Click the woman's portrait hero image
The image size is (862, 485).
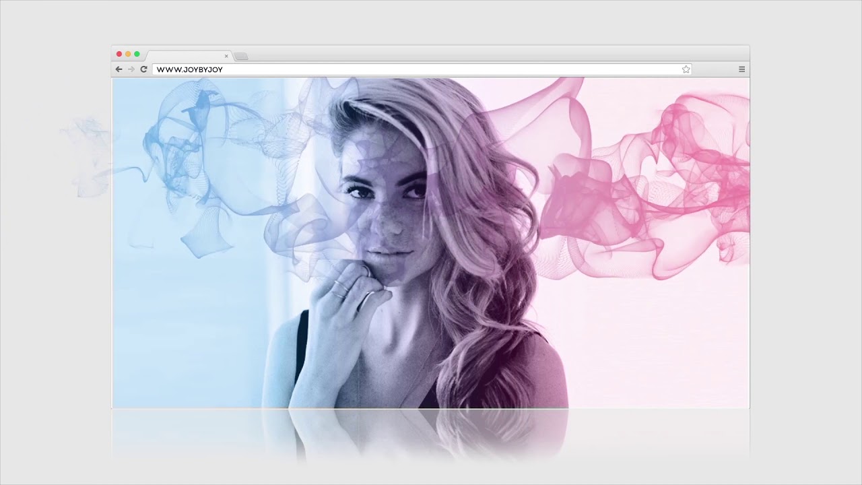(x=430, y=243)
